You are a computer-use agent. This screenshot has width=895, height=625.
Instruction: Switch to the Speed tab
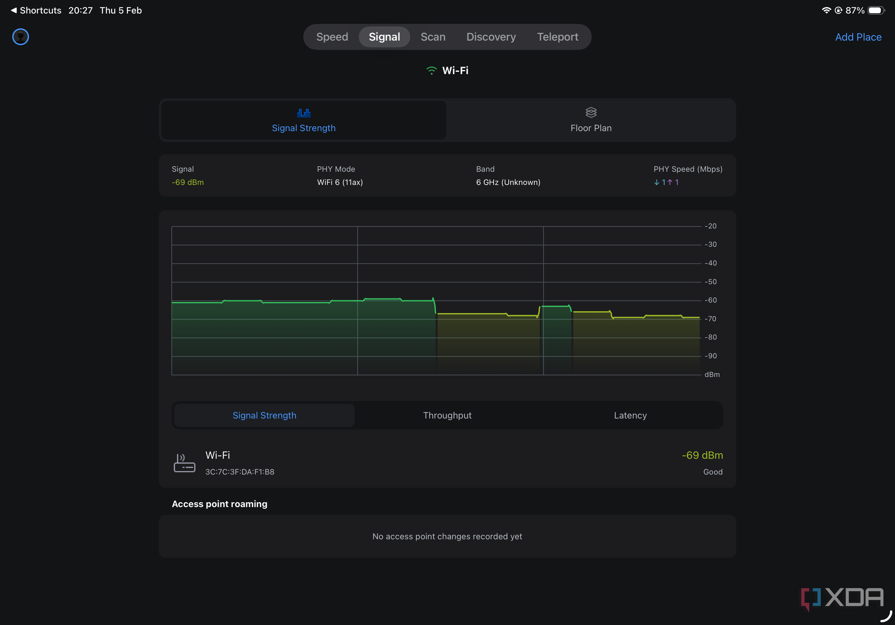(x=332, y=37)
